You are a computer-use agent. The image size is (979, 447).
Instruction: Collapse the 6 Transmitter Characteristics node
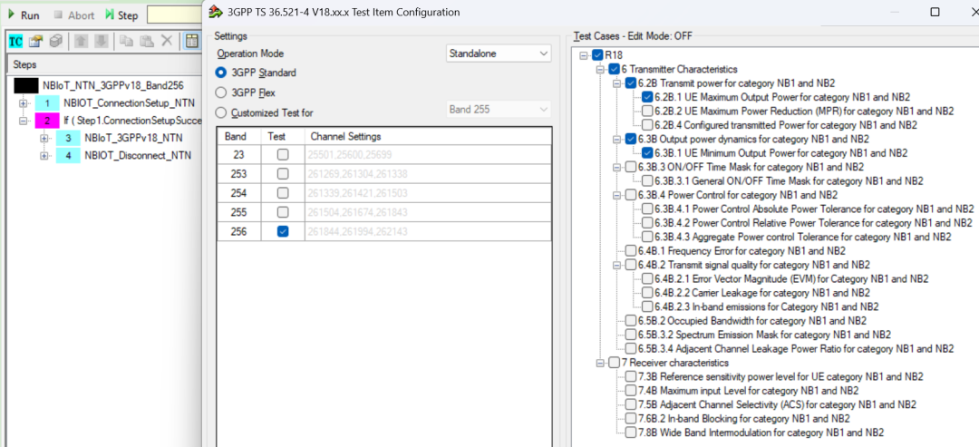coord(600,70)
